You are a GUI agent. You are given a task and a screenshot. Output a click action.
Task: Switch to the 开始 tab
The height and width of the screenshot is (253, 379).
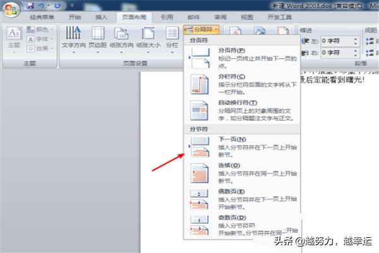[75, 17]
